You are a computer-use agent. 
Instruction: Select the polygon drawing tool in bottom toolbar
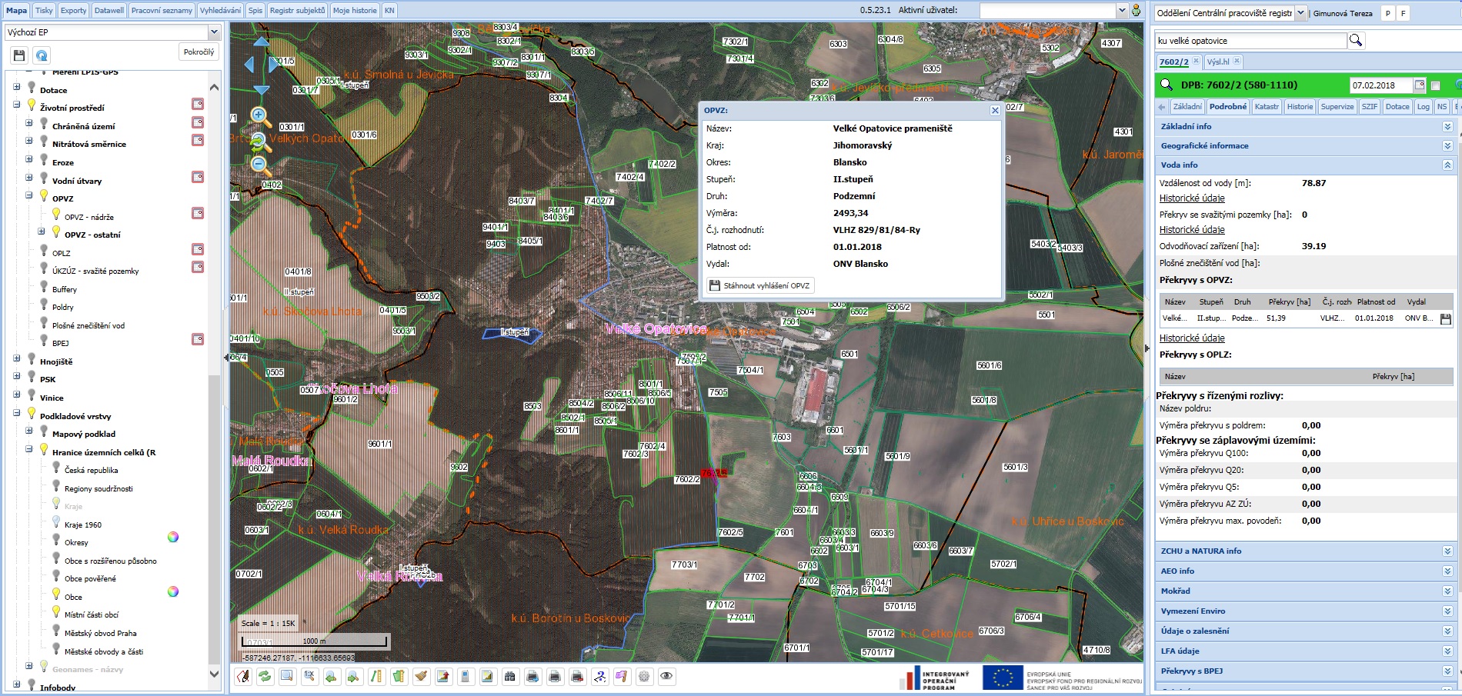243,677
